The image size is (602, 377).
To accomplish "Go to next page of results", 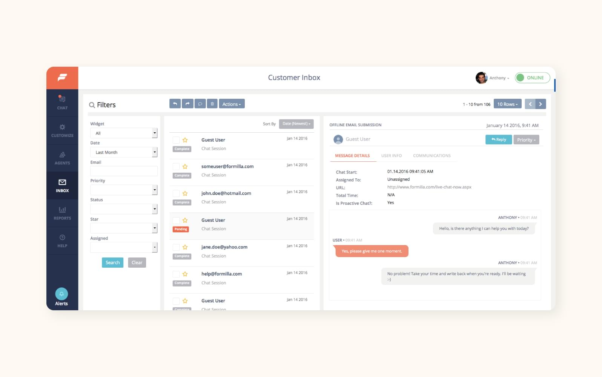I will pyautogui.click(x=541, y=104).
